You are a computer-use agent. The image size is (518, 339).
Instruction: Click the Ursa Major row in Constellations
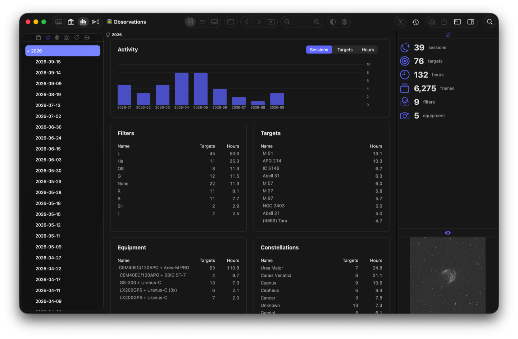pyautogui.click(x=322, y=268)
